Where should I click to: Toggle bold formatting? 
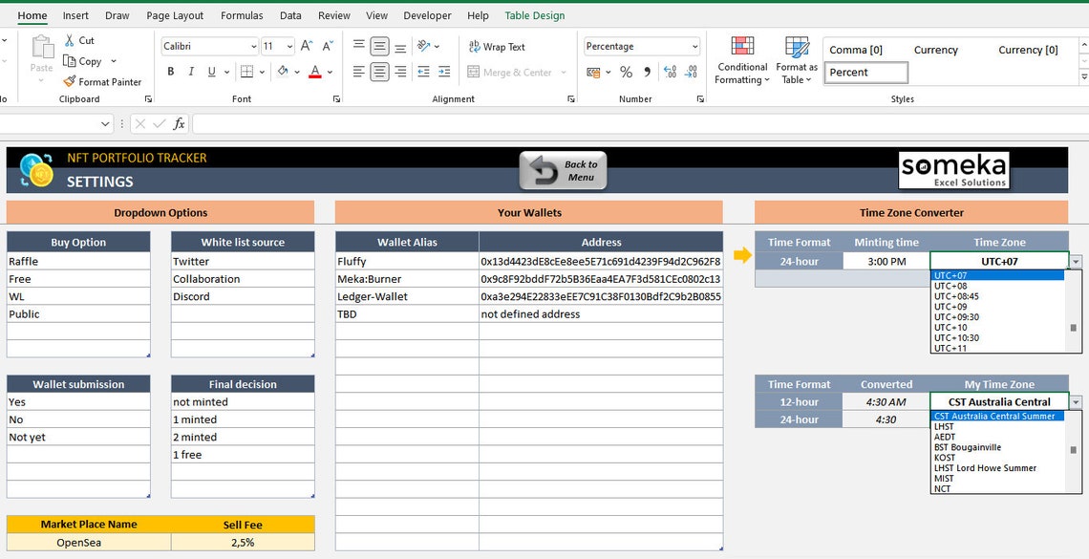click(170, 72)
